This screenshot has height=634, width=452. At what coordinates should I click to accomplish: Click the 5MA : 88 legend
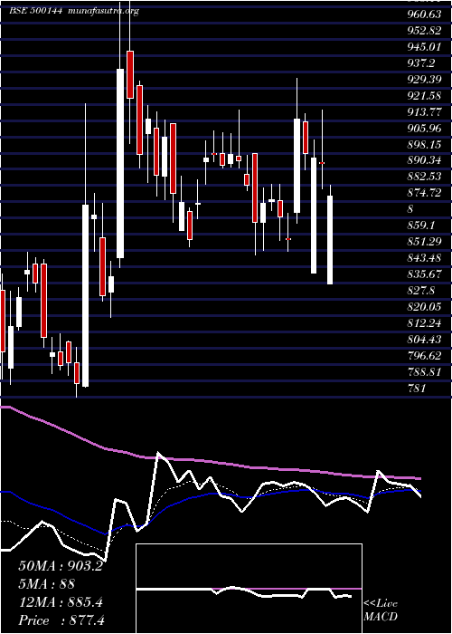[x=46, y=583]
